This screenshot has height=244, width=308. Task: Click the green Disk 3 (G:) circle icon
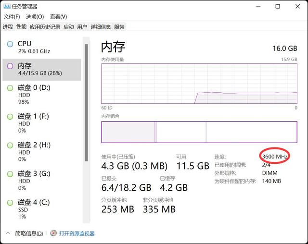tap(10, 174)
